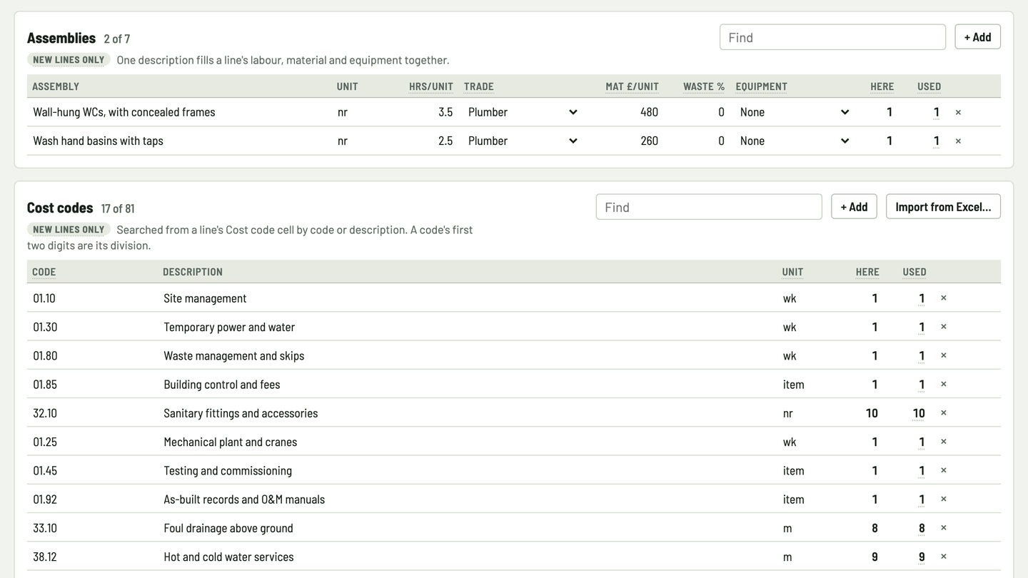Remove the Wash hand basins assembly row
The image size is (1028, 578).
(958, 141)
